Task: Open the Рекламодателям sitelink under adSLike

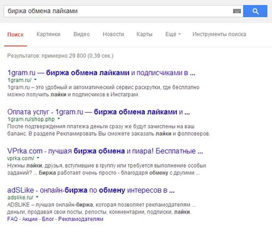Action: pyautogui.click(x=81, y=219)
